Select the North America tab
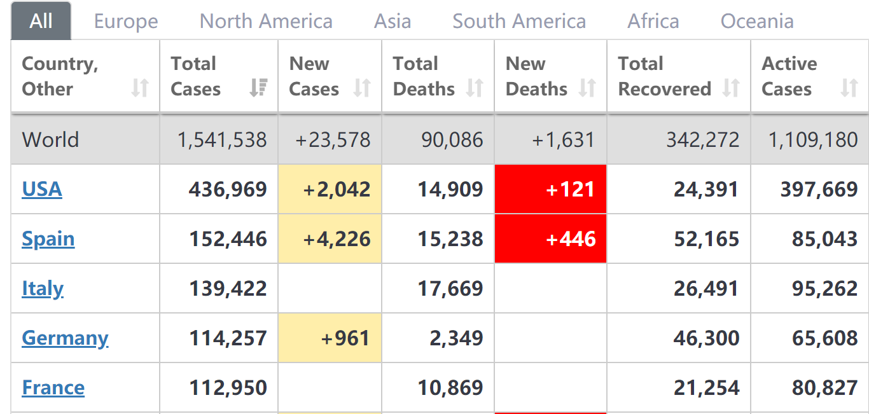Viewport: 869px width, 414px height. tap(266, 22)
